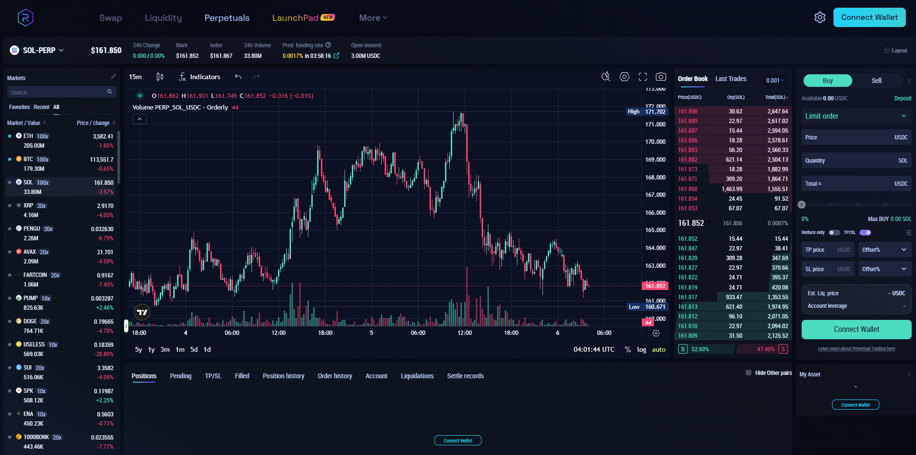Open the Position history tab
Image resolution: width=916 pixels, height=455 pixels.
(x=283, y=376)
